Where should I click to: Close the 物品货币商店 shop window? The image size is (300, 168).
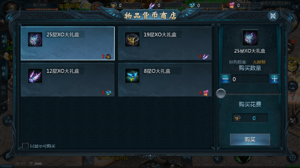tap(273, 16)
